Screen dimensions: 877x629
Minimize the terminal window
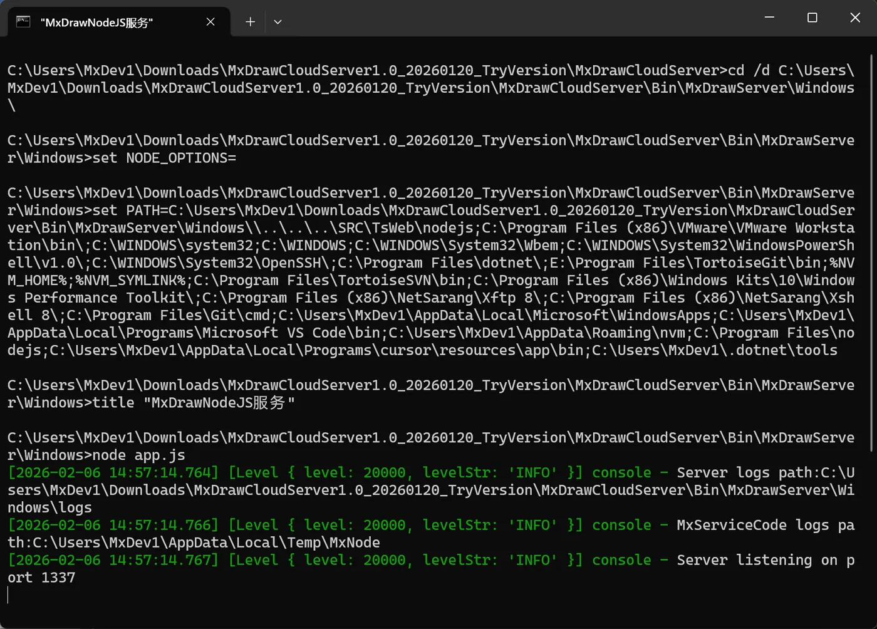click(769, 18)
